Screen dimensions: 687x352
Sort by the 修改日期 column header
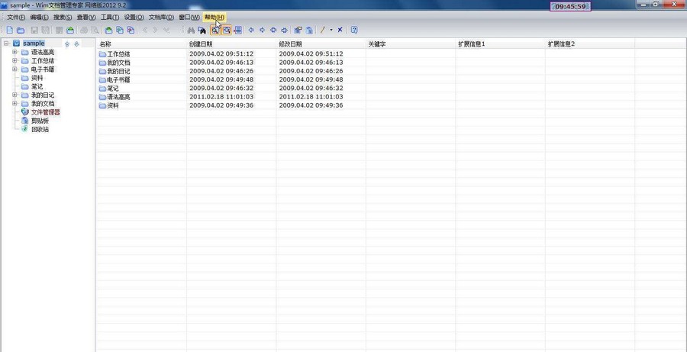coord(321,44)
